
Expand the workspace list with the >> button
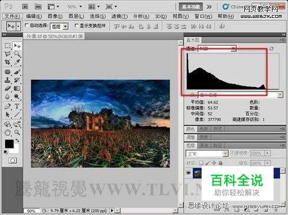(209, 7)
